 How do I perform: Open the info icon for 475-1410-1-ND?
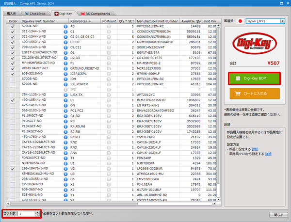pyautogui.click(x=65, y=106)
